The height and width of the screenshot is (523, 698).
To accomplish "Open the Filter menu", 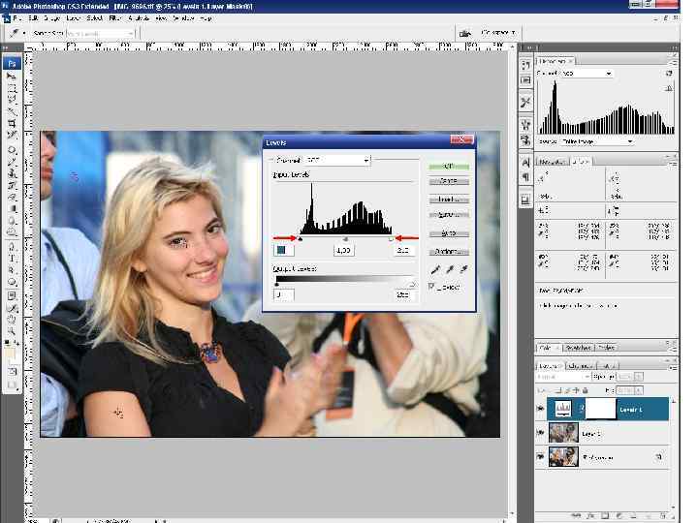I will point(114,18).
